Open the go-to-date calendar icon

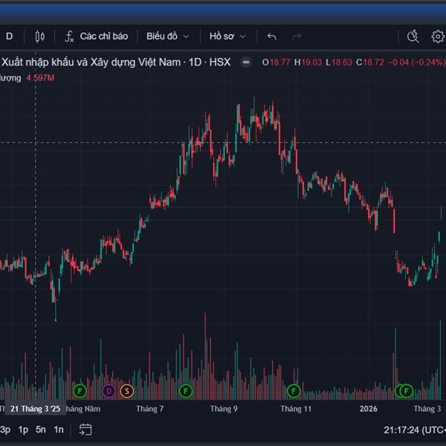pyautogui.click(x=85, y=429)
